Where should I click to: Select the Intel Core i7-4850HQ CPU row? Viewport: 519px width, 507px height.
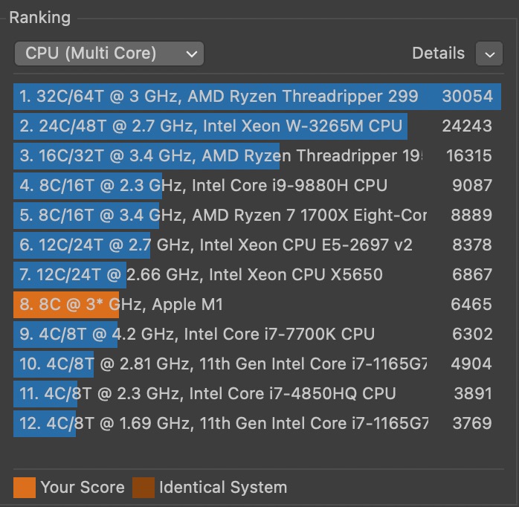[x=257, y=394]
